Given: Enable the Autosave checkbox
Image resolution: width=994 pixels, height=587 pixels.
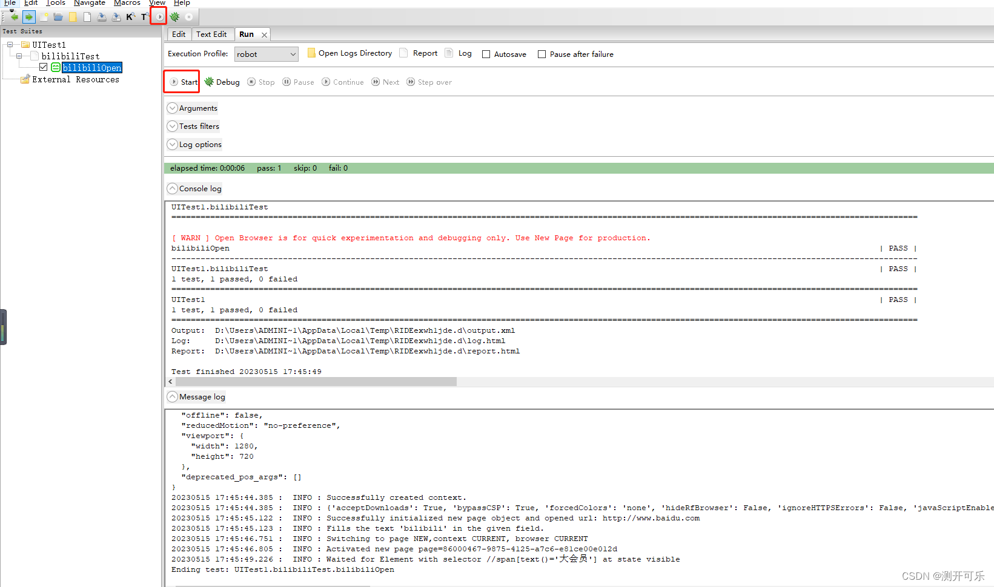Looking at the screenshot, I should pyautogui.click(x=486, y=54).
